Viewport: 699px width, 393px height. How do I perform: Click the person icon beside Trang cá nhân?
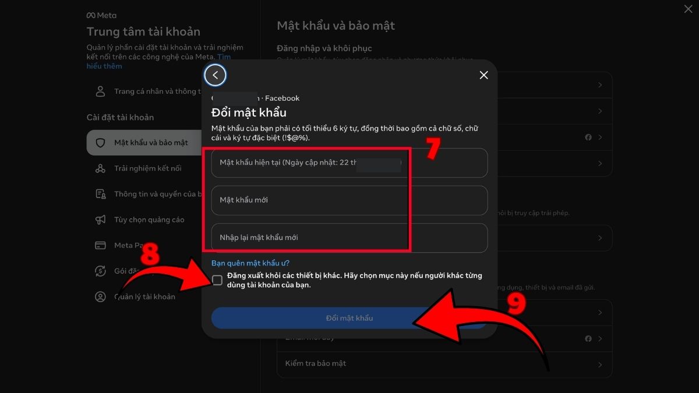101,91
